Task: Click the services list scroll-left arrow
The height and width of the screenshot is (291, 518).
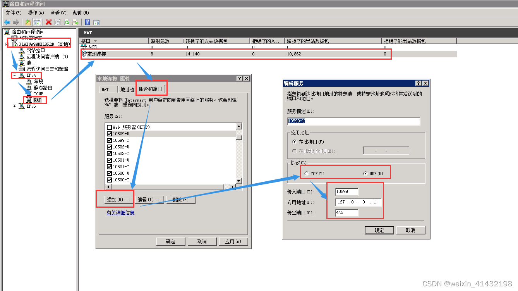Action: 108,187
